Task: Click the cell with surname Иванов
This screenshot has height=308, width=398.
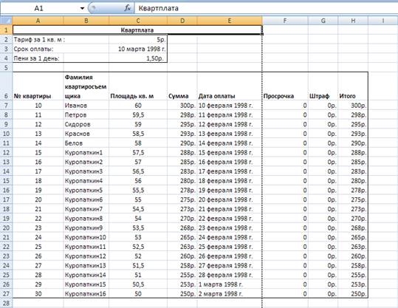Action: pyautogui.click(x=86, y=106)
